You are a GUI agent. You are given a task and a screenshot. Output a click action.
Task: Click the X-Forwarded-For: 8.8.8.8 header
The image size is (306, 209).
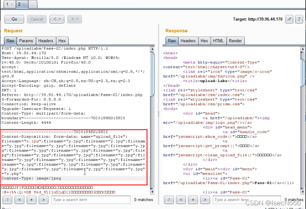point(31,99)
